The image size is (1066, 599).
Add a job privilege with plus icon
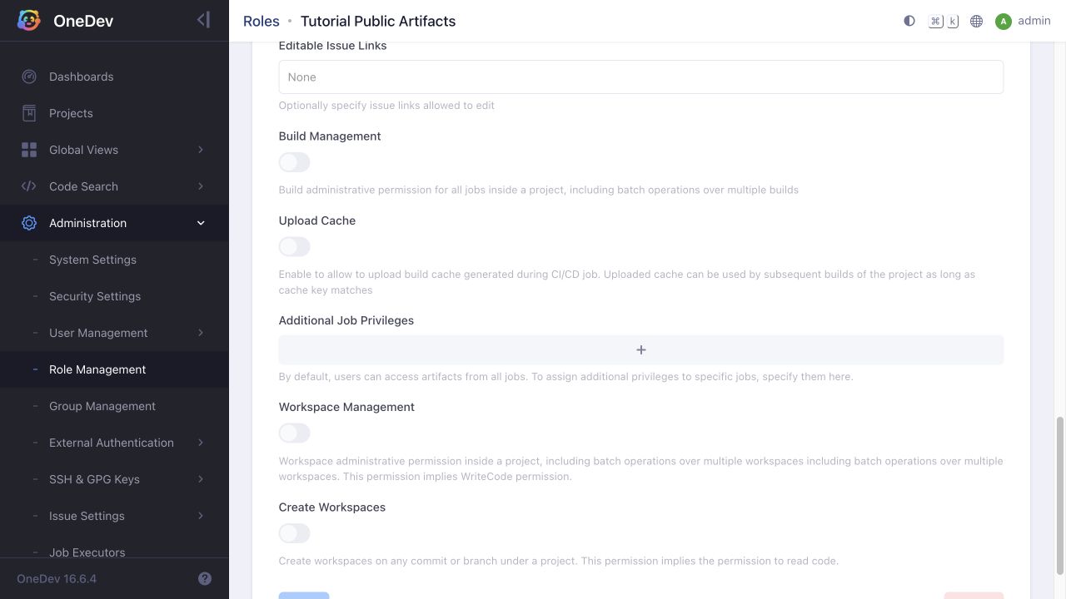coord(641,350)
